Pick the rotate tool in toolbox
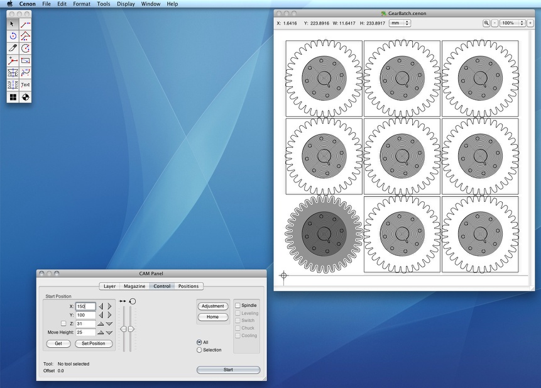Image resolution: width=541 pixels, height=388 pixels. point(13,36)
